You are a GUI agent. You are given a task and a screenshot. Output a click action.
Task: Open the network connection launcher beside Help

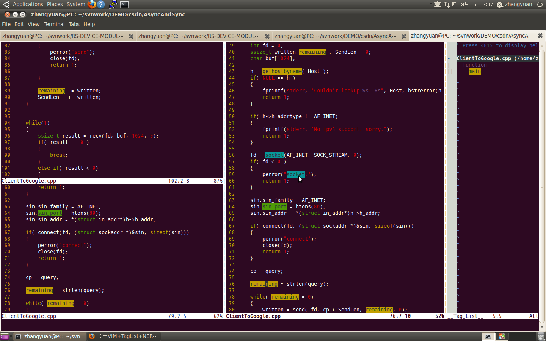pyautogui.click(x=113, y=5)
